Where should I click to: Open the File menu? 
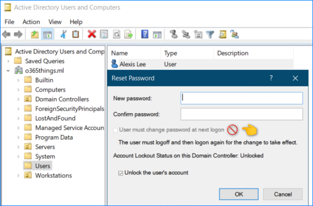[x=10, y=22]
